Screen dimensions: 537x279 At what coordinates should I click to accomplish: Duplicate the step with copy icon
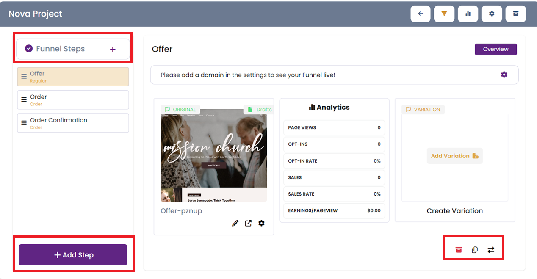point(475,250)
